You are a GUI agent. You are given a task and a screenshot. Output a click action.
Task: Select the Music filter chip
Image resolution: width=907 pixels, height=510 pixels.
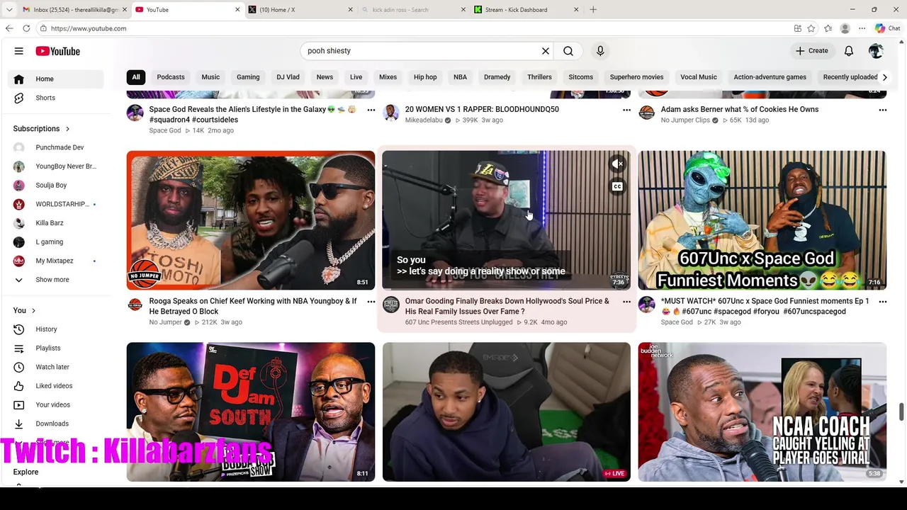coord(210,77)
